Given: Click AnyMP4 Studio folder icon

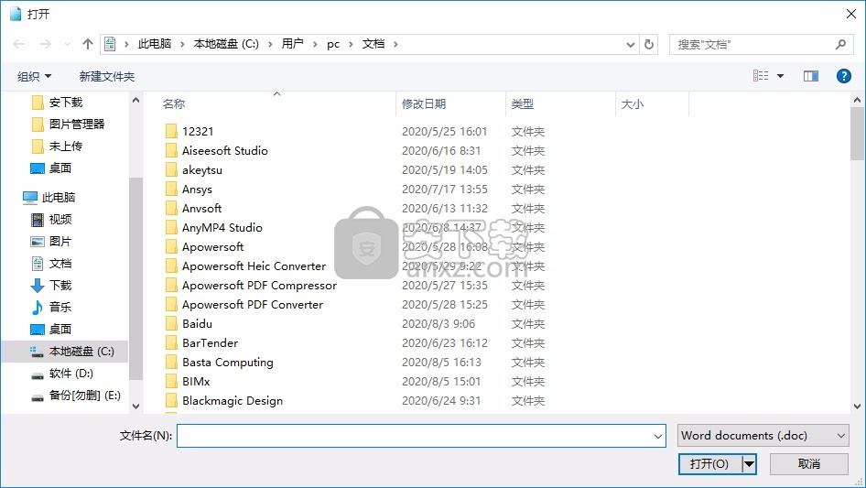Looking at the screenshot, I should click(172, 228).
